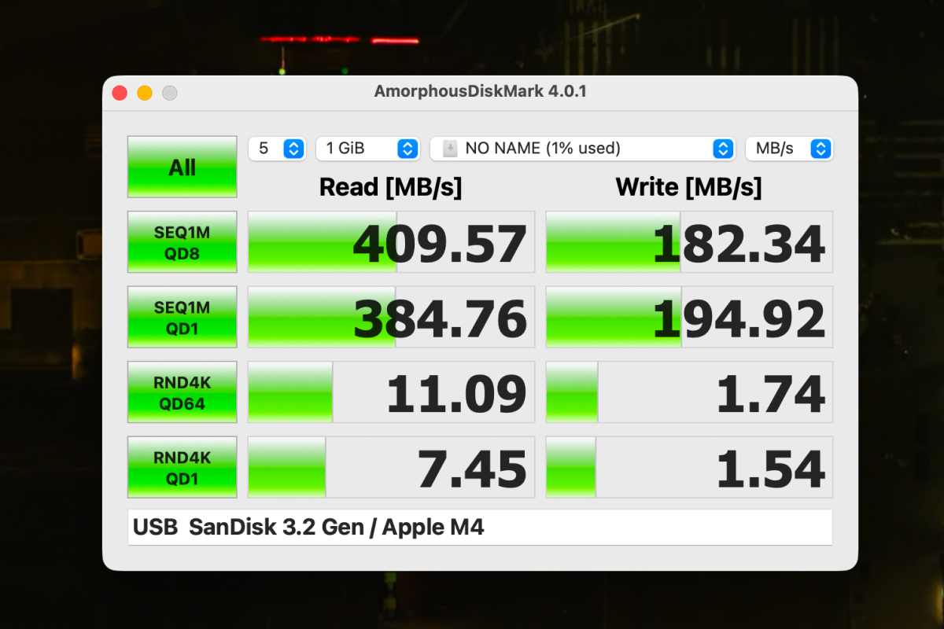Open the 1 GiB test size dropdown
The image size is (944, 629).
(x=367, y=148)
